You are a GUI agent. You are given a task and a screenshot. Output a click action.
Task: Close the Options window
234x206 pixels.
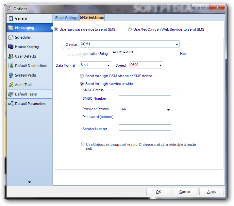click(217, 7)
